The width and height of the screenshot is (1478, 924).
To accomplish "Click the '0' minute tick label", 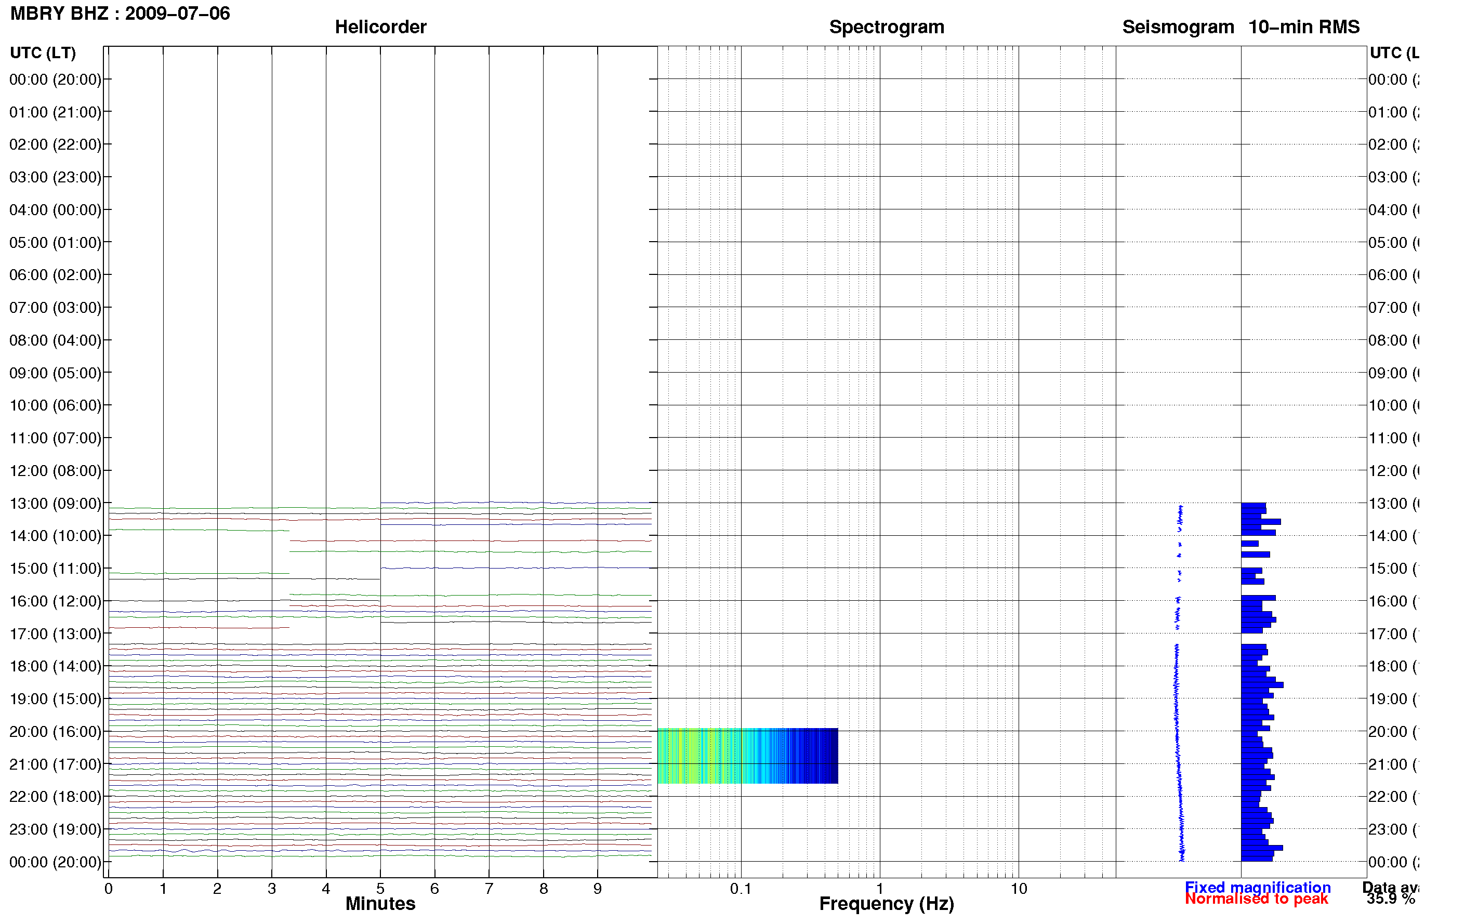I will (x=108, y=889).
